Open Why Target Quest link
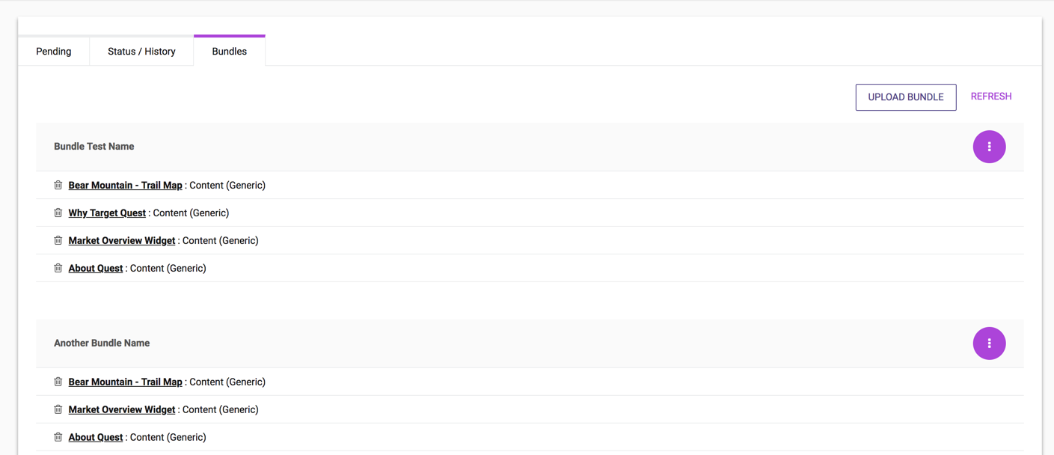 tap(107, 213)
